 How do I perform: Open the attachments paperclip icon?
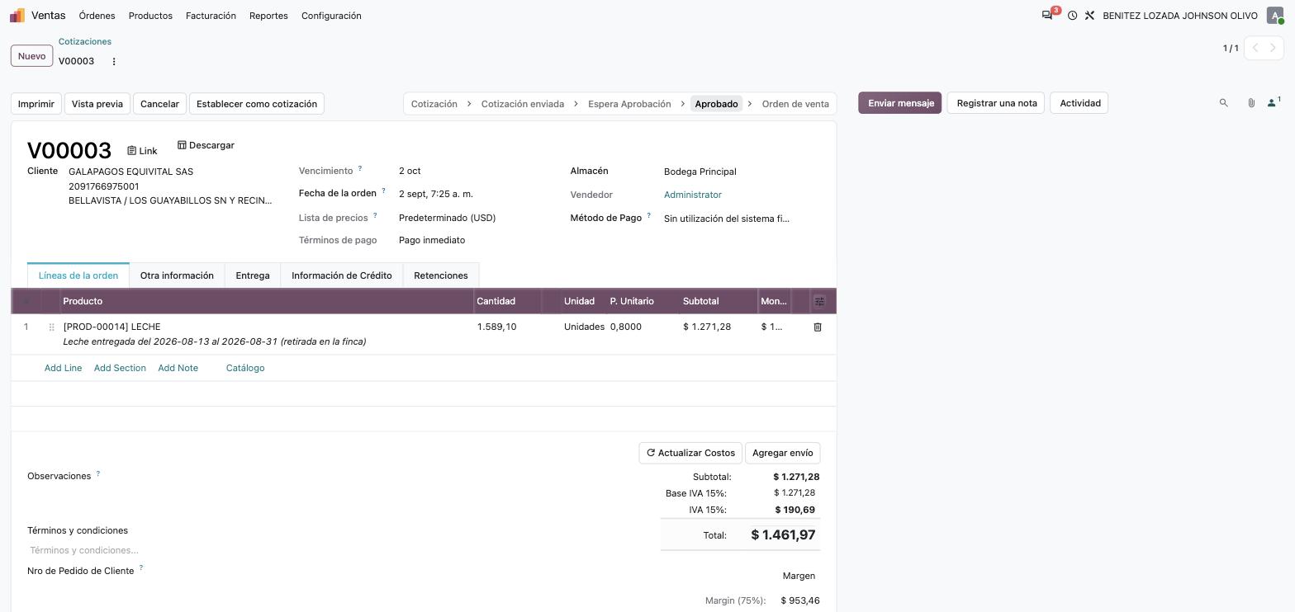tap(1251, 103)
